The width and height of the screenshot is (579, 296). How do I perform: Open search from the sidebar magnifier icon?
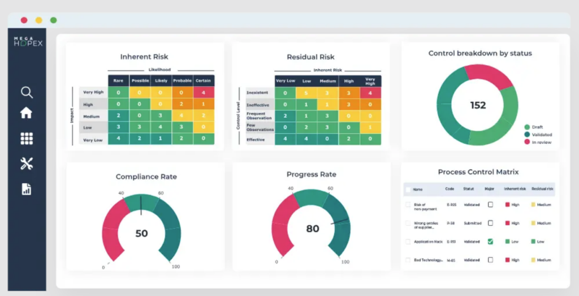coord(27,92)
